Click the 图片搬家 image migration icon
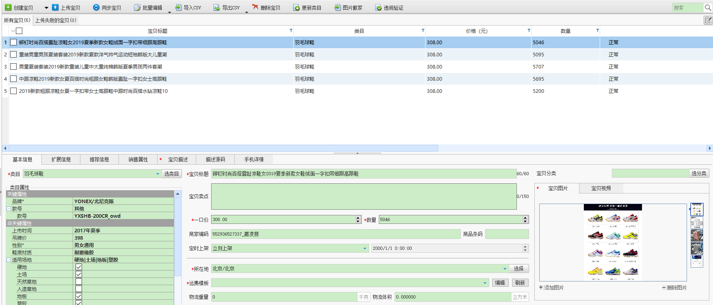Image resolution: width=713 pixels, height=305 pixels. (337, 7)
